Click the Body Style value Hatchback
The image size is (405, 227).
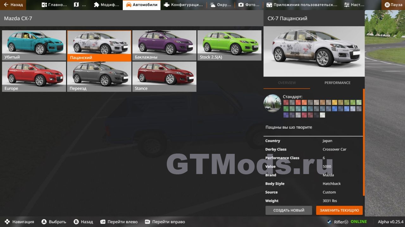332,184
